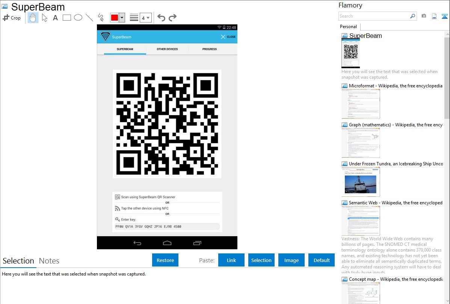Click the red color swatch
450x304 pixels.
(114, 18)
